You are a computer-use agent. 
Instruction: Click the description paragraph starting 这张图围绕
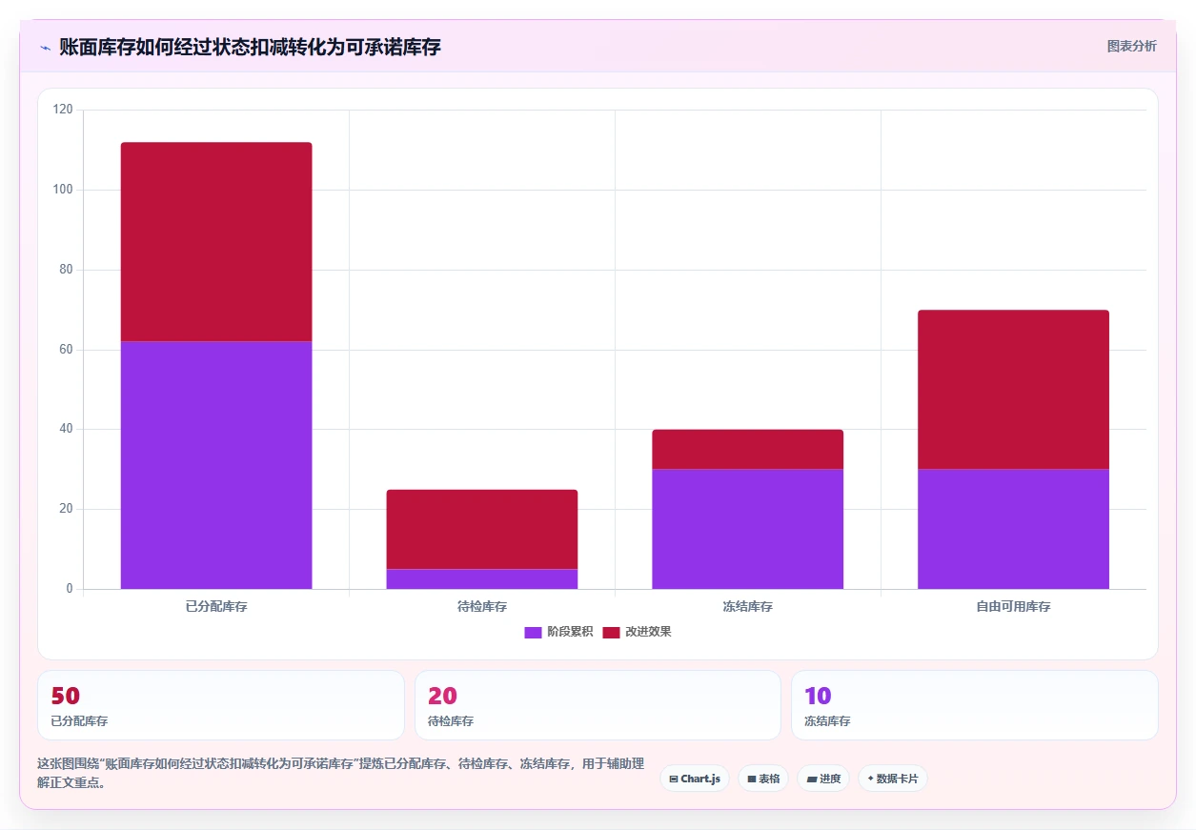(341, 773)
